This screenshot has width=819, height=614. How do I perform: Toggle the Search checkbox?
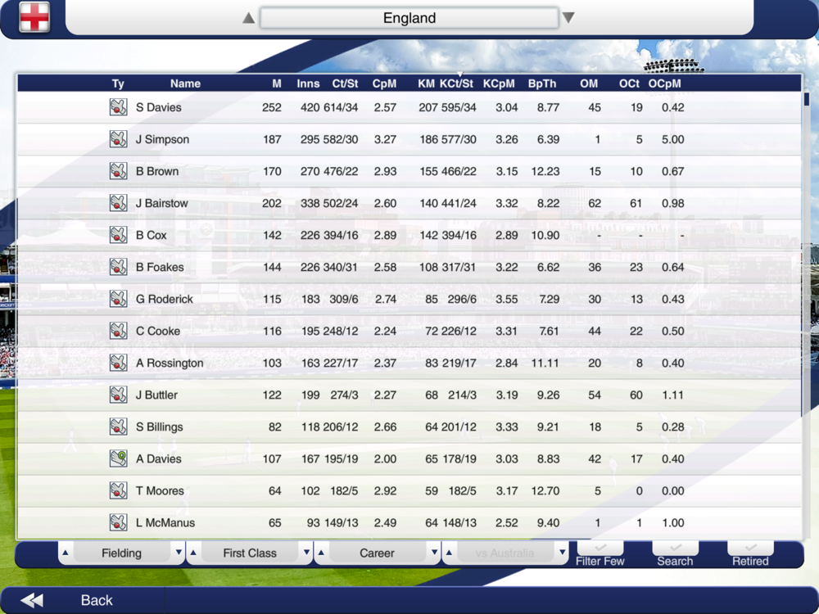click(x=676, y=548)
